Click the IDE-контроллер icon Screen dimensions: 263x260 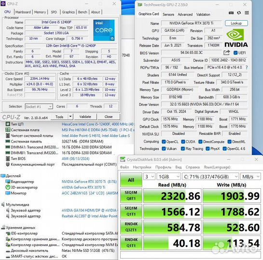(8, 233)
